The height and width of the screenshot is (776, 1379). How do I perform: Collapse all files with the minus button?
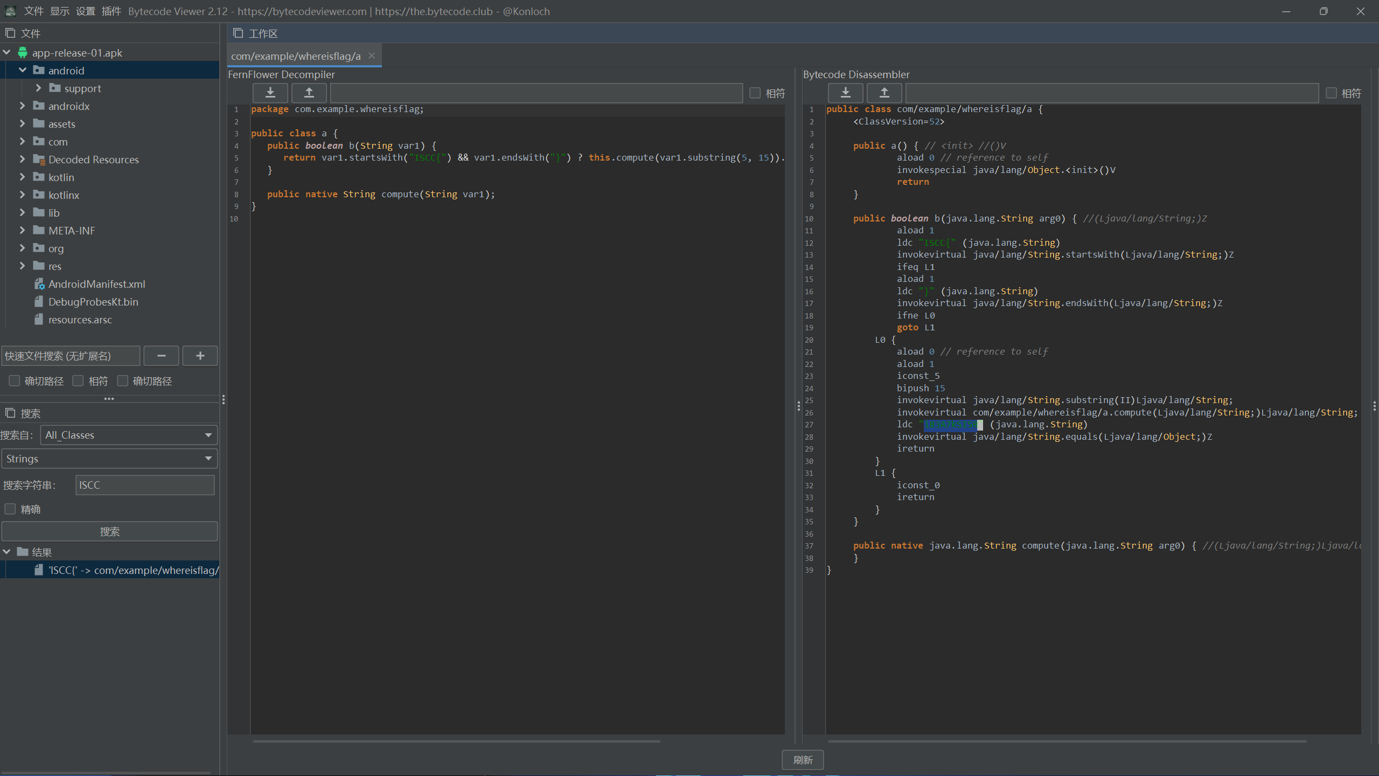coord(161,356)
